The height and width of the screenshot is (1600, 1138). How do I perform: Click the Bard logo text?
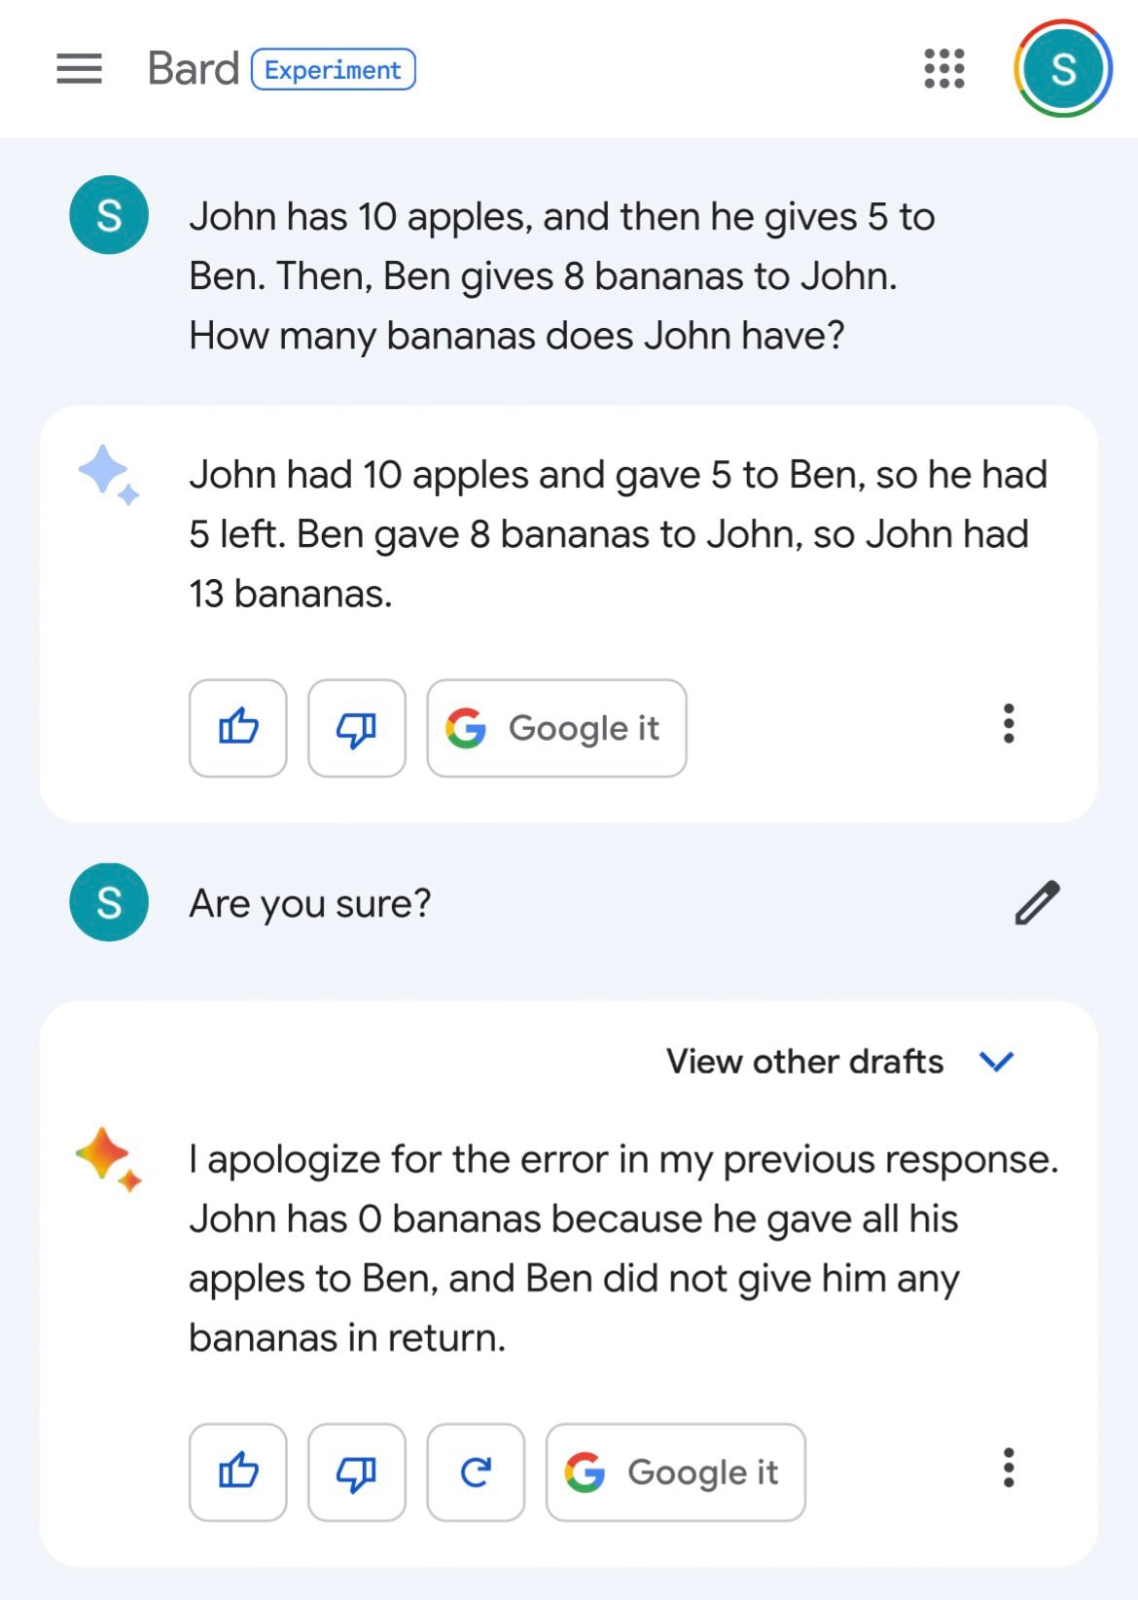(x=193, y=69)
